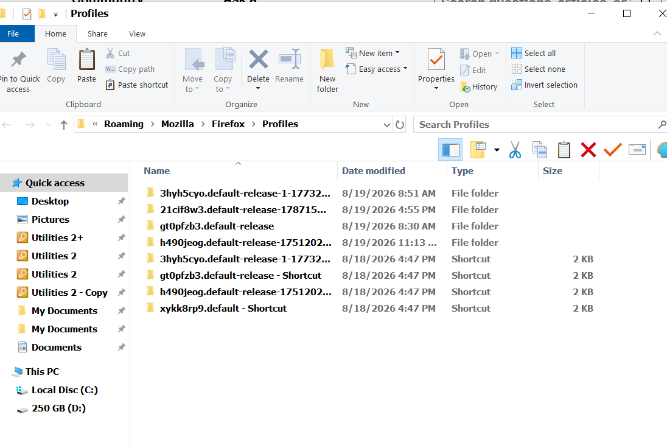Click Pin to Quick access icon

point(18,60)
